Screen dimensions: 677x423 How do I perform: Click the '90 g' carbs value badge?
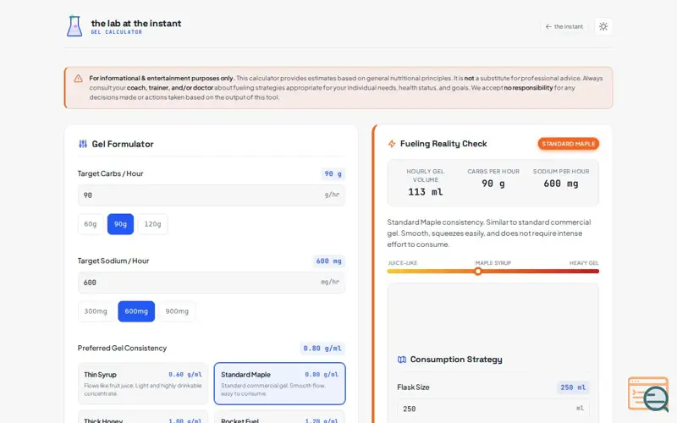[333, 173]
